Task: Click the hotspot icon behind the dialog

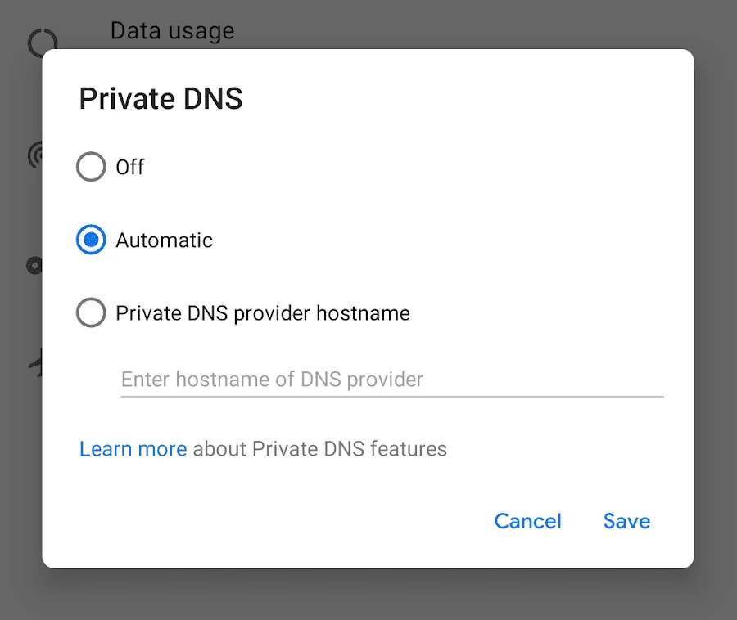Action: point(35,155)
